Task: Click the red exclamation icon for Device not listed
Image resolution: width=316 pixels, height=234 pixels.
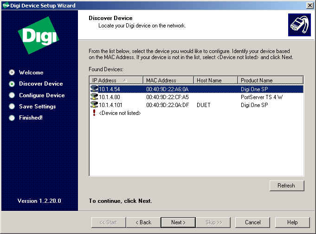Action: 94,113
